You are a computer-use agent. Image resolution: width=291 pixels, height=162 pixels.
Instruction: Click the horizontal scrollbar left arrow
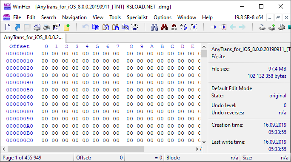[4, 149]
